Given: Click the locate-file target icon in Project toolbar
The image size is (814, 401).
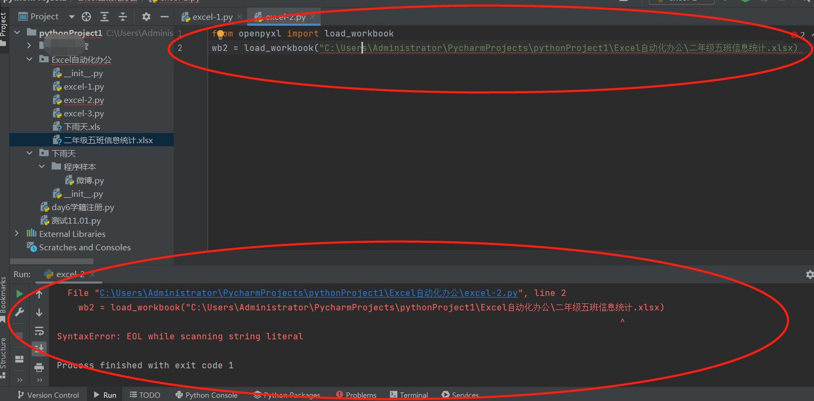Looking at the screenshot, I should pyautogui.click(x=86, y=17).
